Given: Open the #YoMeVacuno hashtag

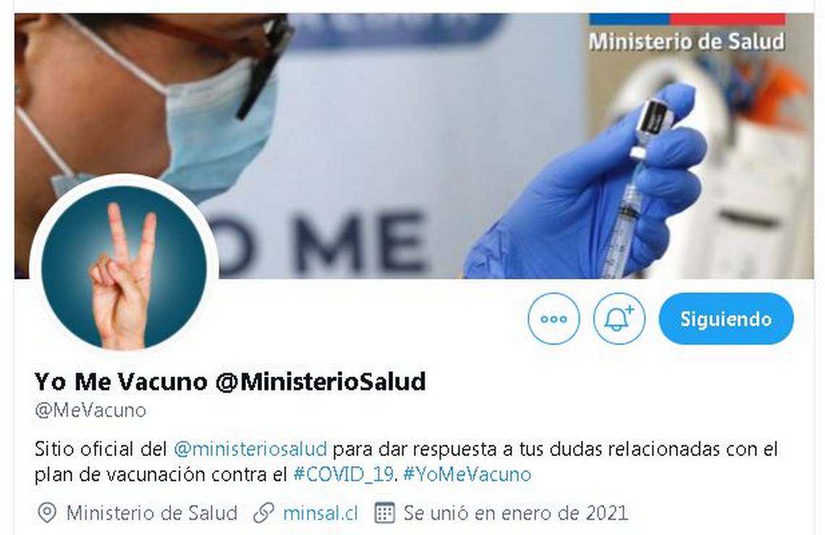Looking at the screenshot, I should click(x=467, y=474).
